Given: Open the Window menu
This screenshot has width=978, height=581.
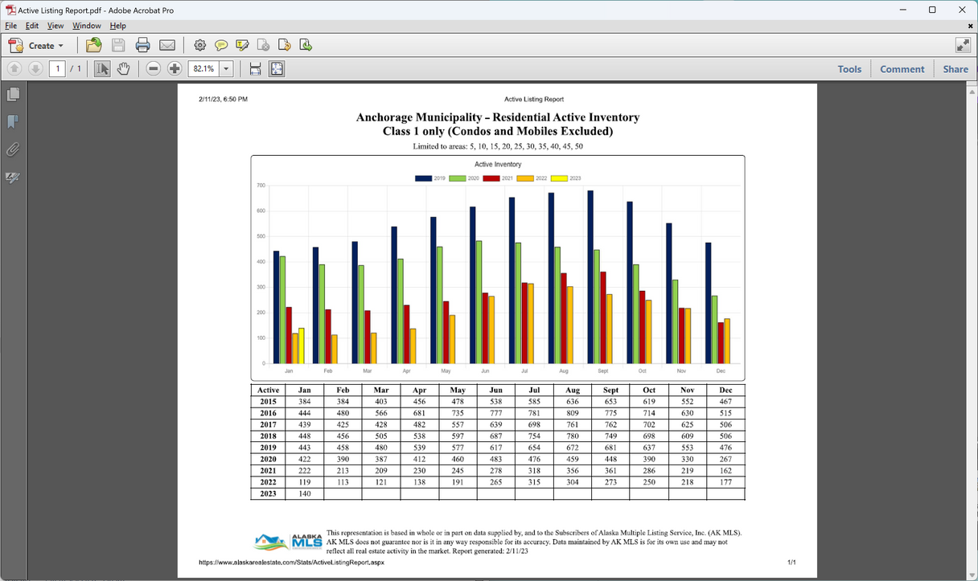Looking at the screenshot, I should click(x=87, y=26).
